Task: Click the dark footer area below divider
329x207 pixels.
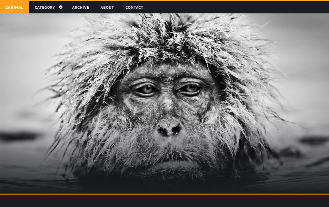Action: pyautogui.click(x=164, y=201)
